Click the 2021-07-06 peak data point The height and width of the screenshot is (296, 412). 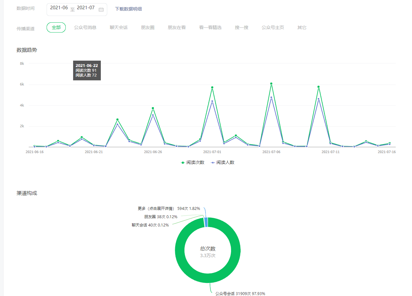[x=271, y=84]
